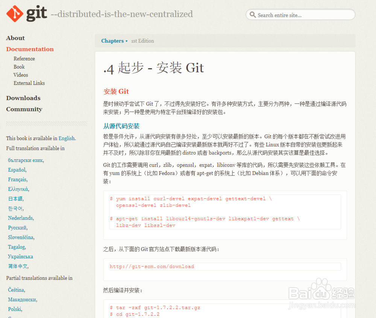This screenshot has width=376, height=318.
Task: Choose Nederlands translation
Action: [21, 218]
